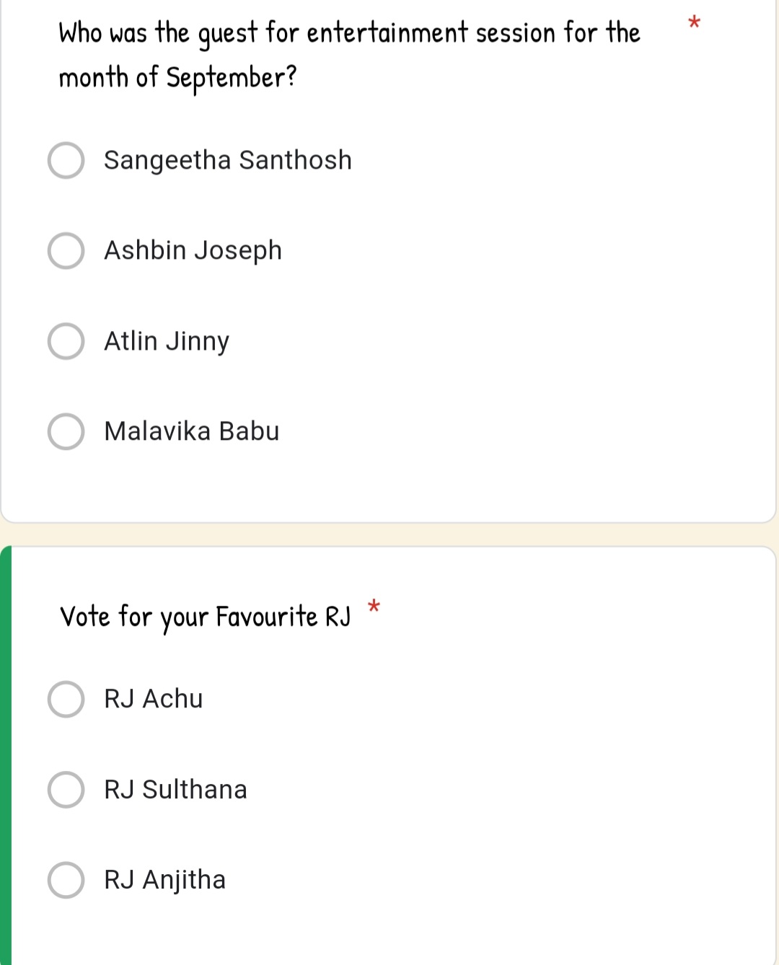779x965 pixels.
Task: Click the "RJ Anjitha" option label
Action: [164, 880]
